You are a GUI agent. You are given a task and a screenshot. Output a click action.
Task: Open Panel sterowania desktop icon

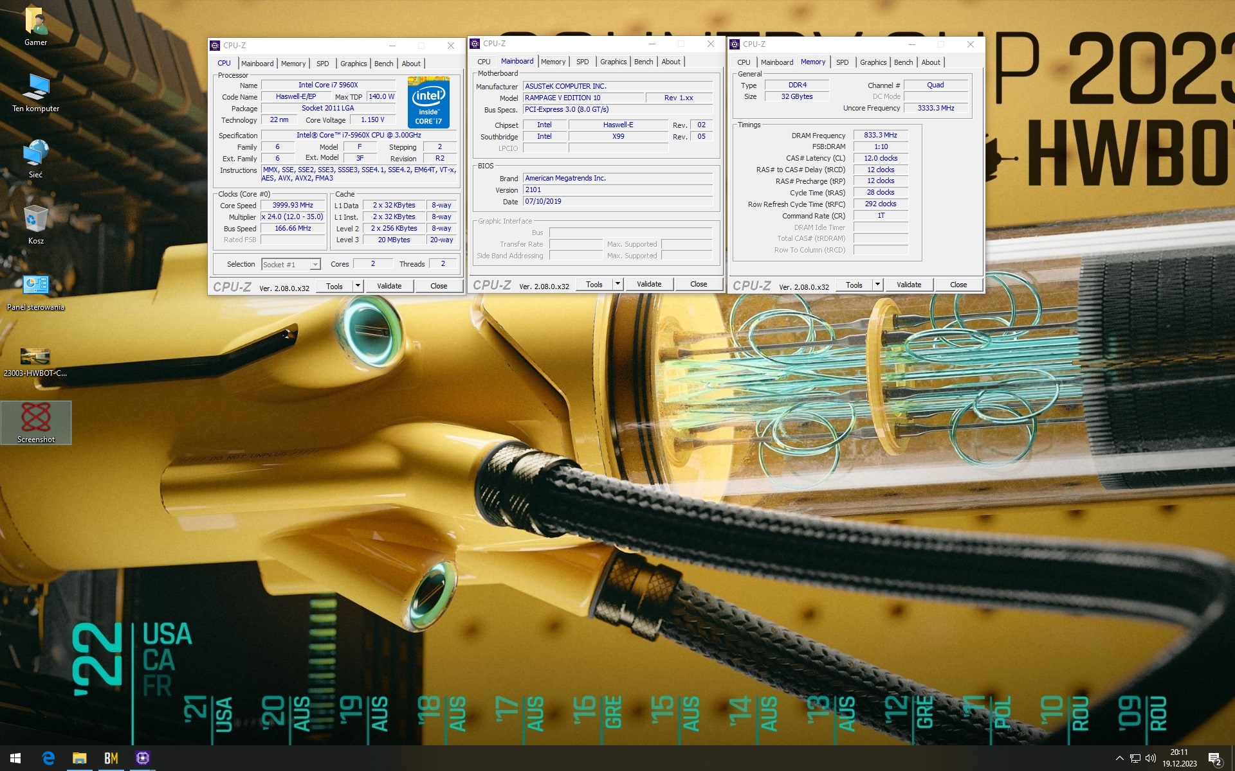36,292
